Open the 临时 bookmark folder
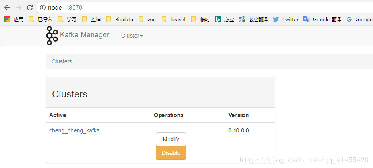The width and height of the screenshot is (373, 168). (201, 19)
